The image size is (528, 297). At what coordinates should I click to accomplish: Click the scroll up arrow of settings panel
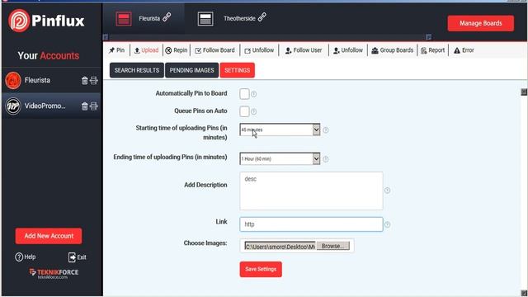pos(524,92)
